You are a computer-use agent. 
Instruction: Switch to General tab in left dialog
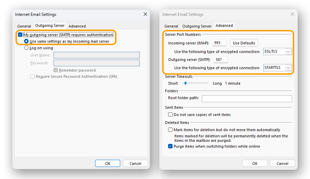pyautogui.click(x=24, y=26)
